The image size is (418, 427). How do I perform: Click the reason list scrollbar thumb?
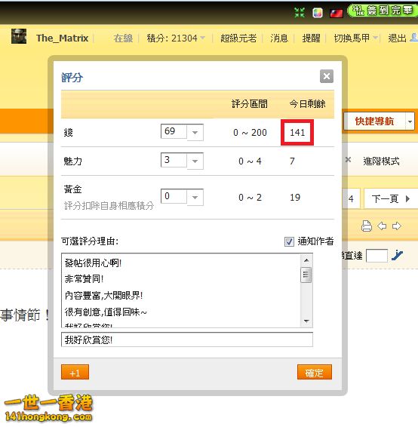pos(306,275)
